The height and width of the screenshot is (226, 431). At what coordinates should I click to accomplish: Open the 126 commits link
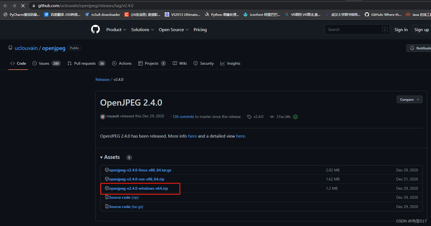coord(183,117)
